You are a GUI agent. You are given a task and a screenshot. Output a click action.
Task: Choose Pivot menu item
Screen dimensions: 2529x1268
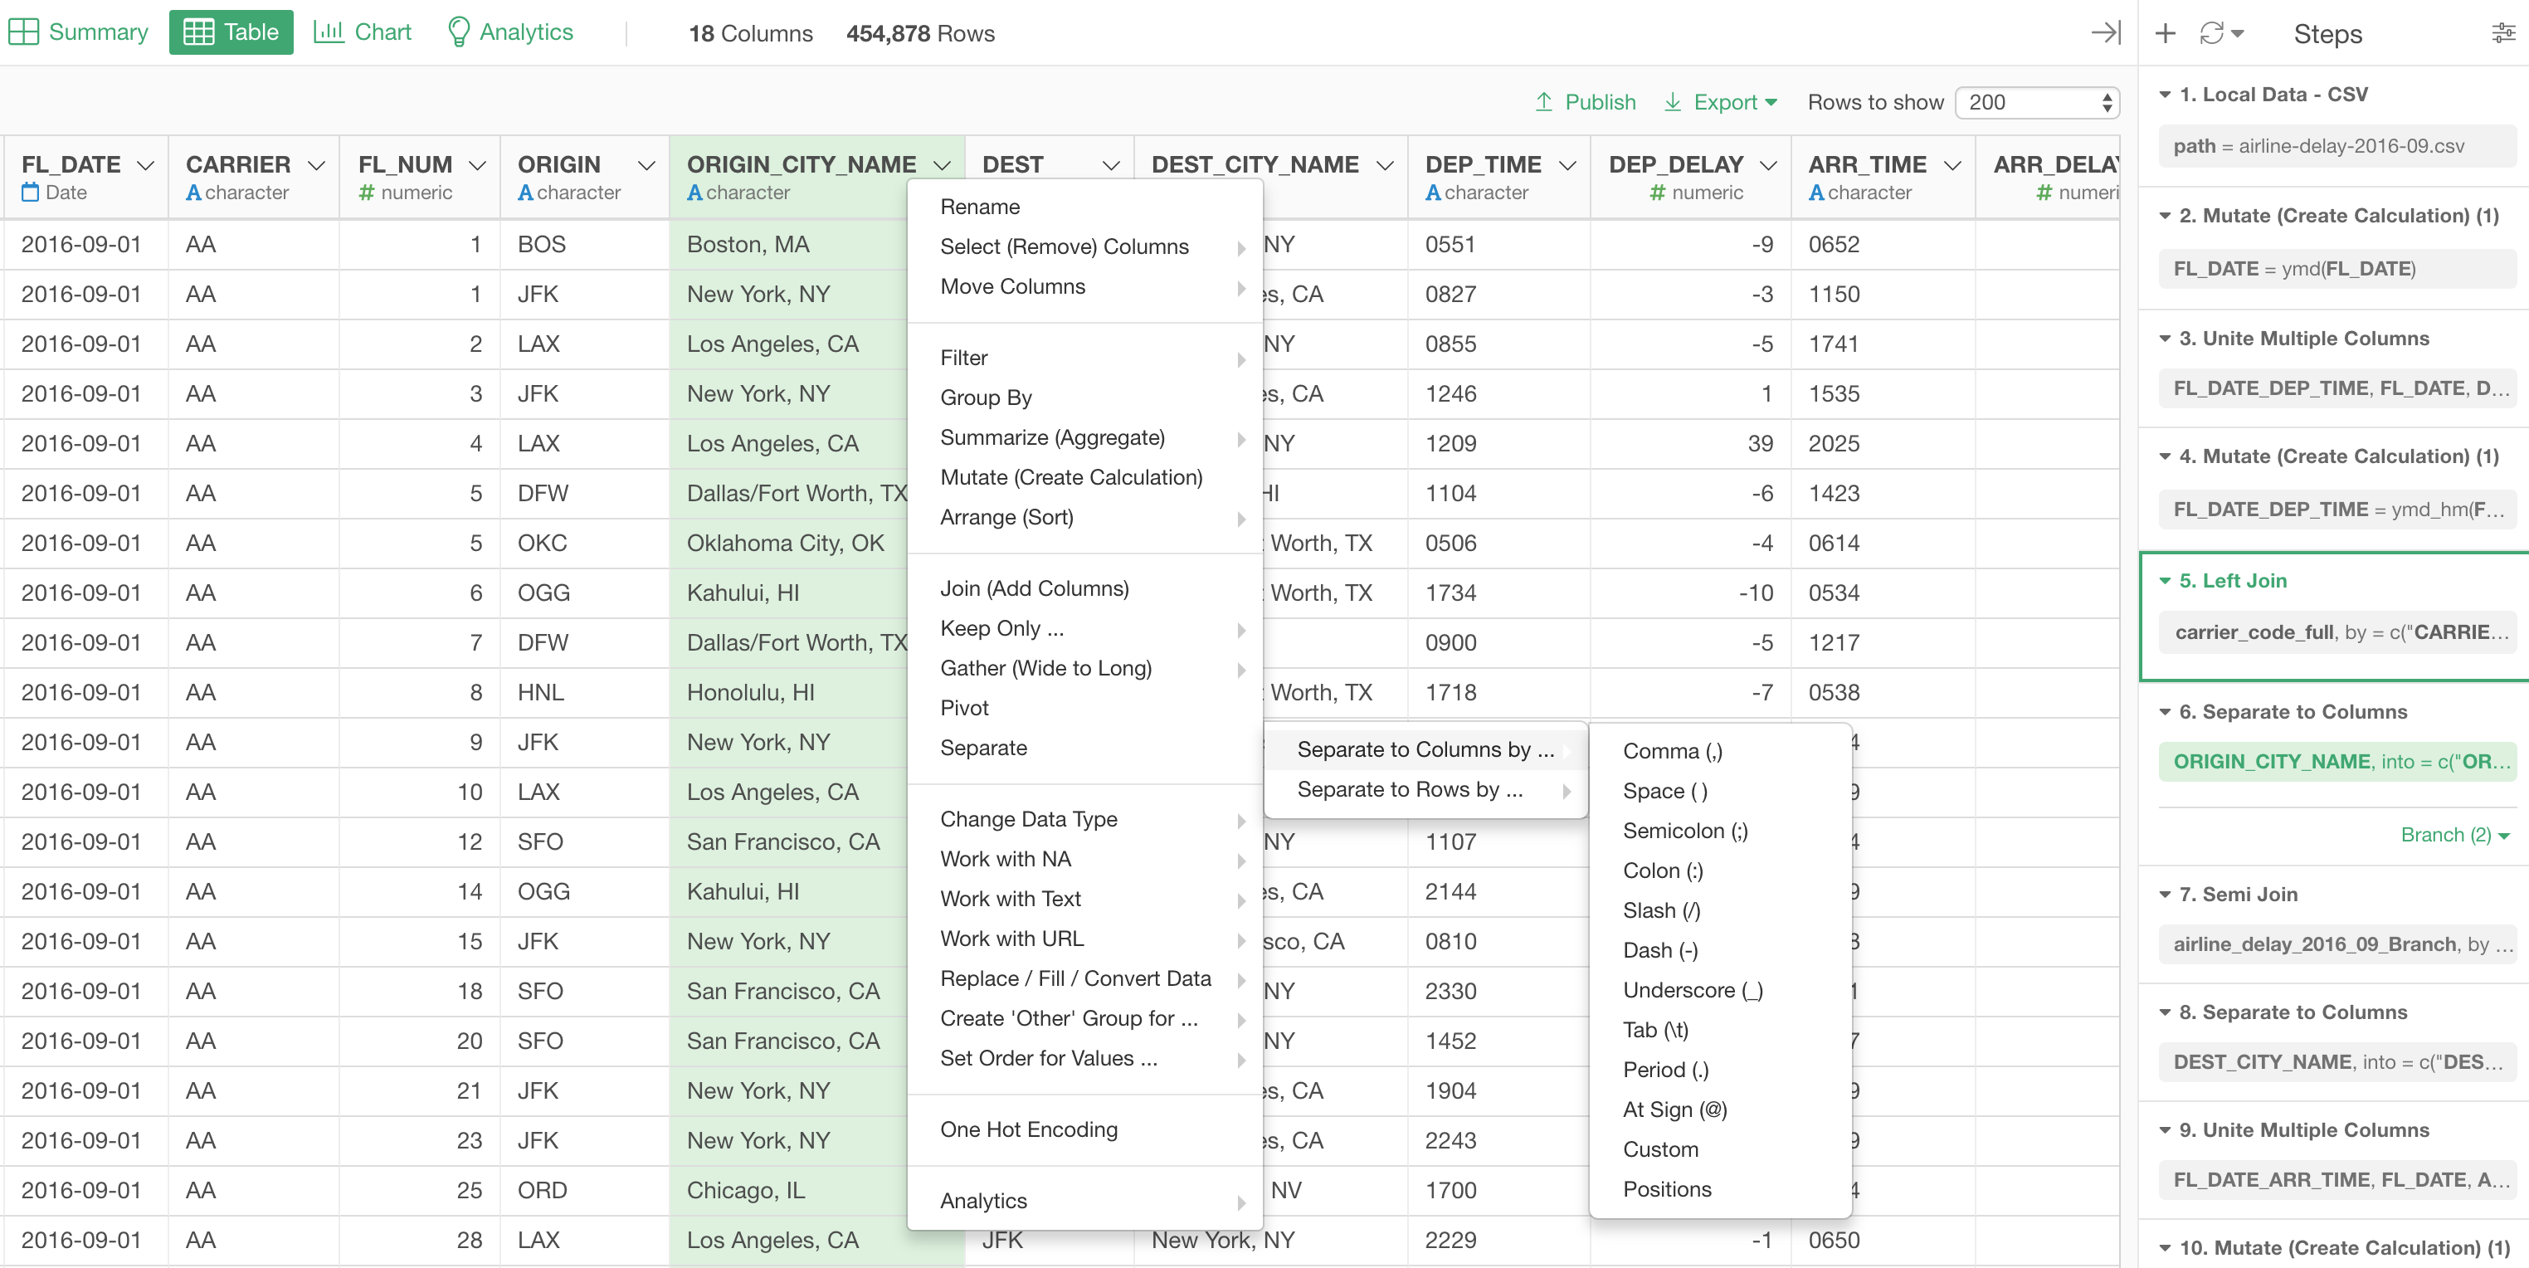tap(1084, 708)
